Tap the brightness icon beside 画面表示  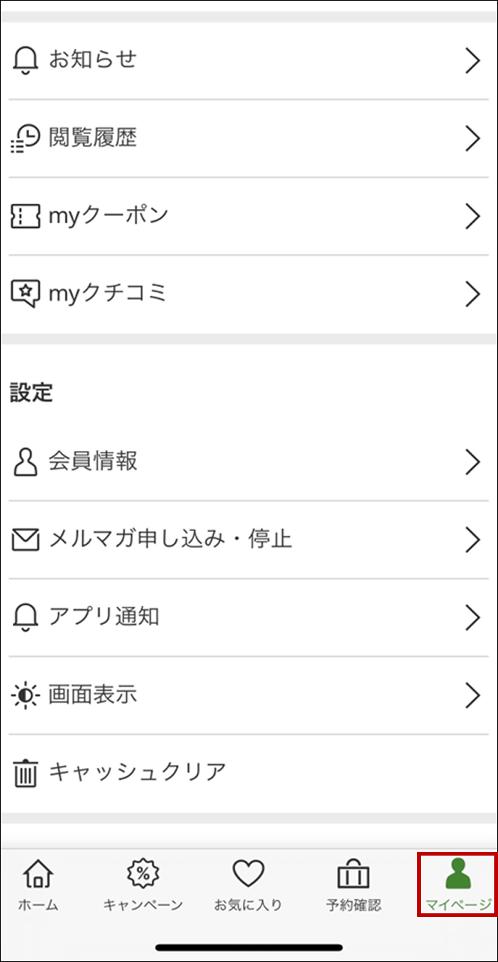coord(25,695)
